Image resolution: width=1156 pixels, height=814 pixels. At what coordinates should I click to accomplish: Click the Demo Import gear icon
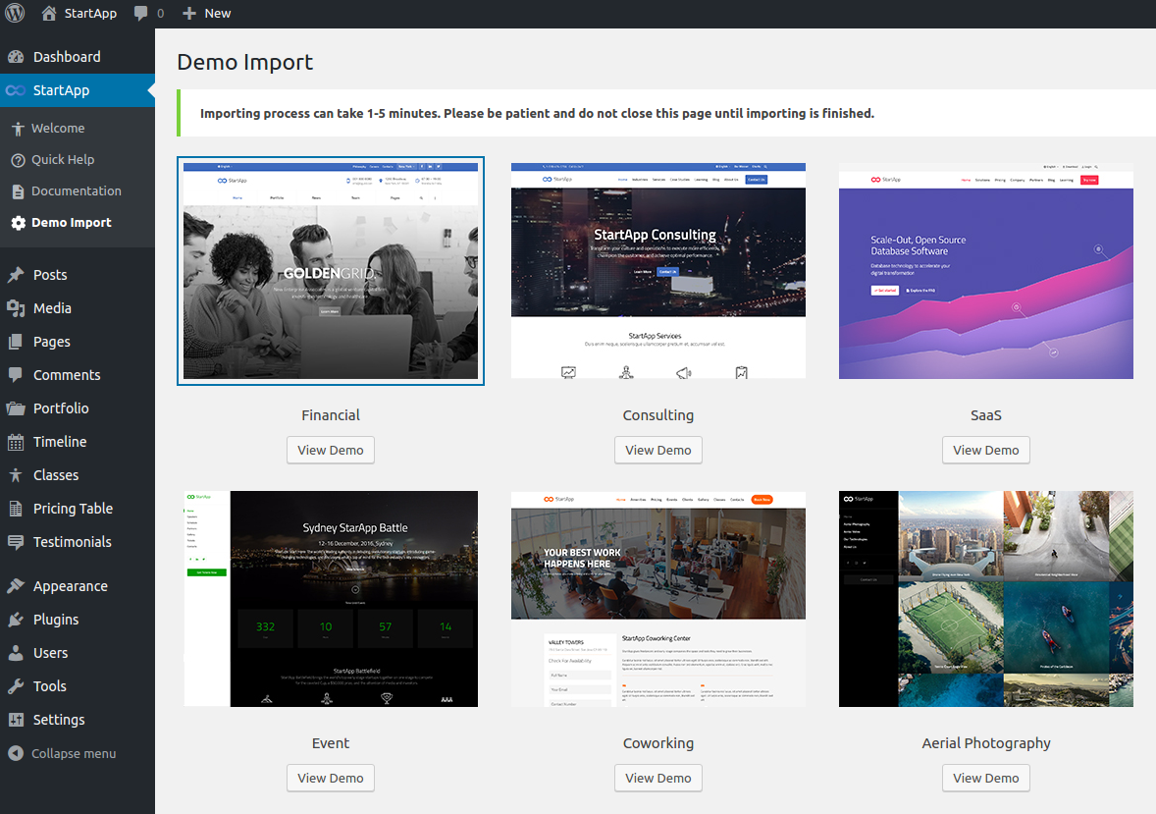18,223
